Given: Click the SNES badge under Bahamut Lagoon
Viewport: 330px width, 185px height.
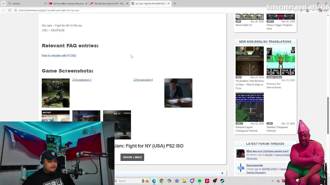Looking at the screenshot, I should 239,124.
